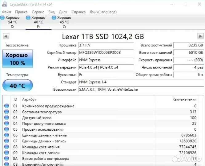205x166 pixels.
Task: Click the Lexar 1TB SSD 1024,2 GB title
Action: (103, 37)
